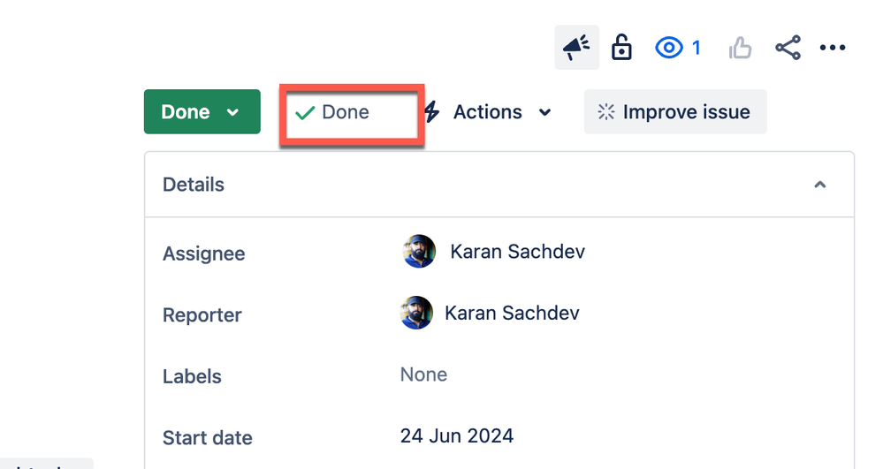Click the Improve issue button
This screenshot has height=469, width=883.
[x=675, y=111]
